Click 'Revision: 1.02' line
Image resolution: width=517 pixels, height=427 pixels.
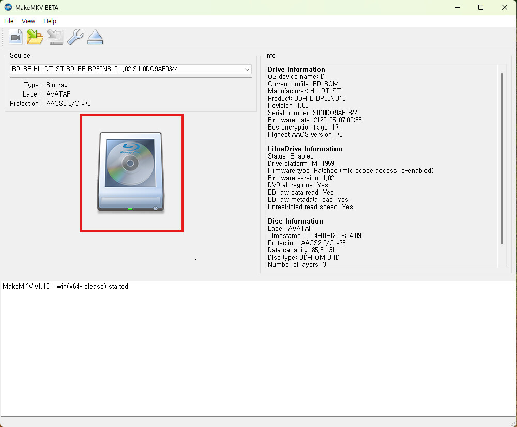(x=288, y=106)
